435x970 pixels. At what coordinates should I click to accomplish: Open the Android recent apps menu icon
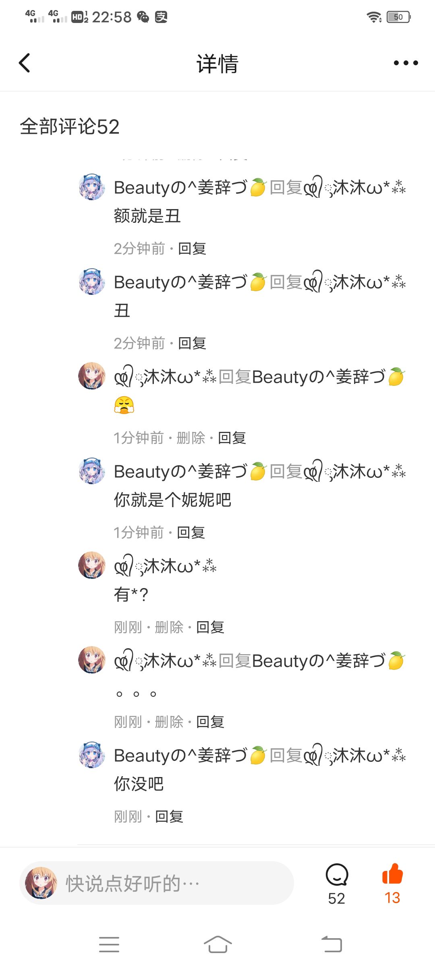coord(109,945)
